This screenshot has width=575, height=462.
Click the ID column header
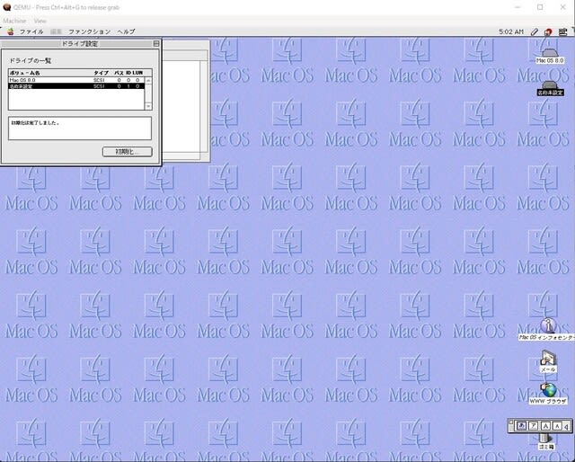point(128,73)
